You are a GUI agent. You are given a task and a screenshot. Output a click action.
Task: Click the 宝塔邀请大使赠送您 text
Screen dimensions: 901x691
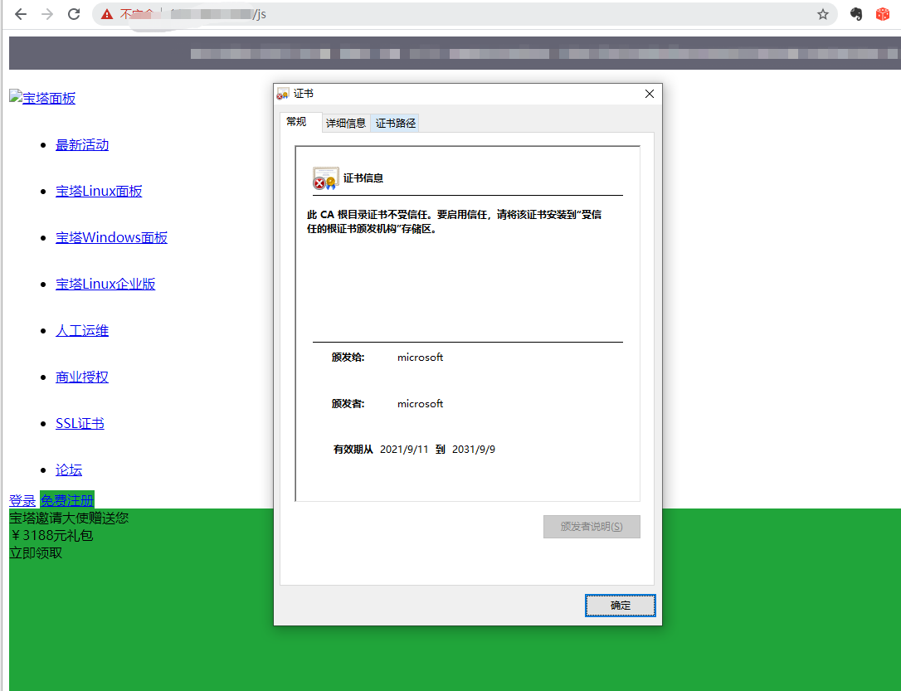point(69,518)
